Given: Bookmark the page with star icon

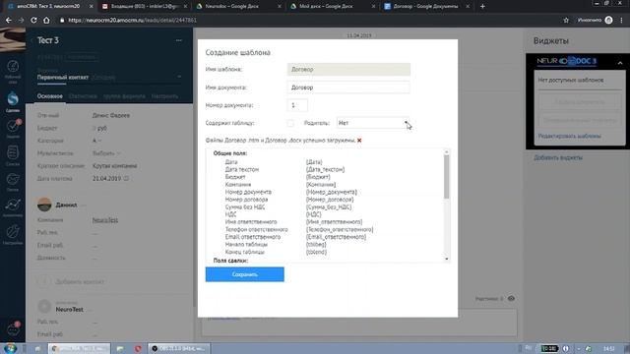Looking at the screenshot, I should 566,20.
